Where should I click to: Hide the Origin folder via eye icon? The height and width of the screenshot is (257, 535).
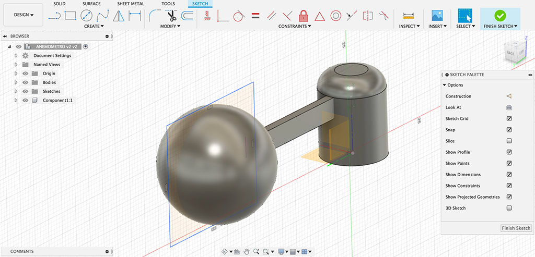click(x=25, y=74)
